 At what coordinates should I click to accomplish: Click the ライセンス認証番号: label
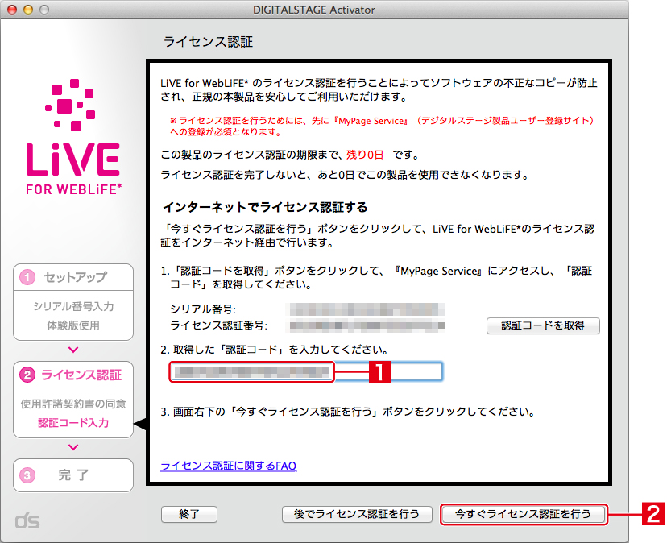coord(218,326)
